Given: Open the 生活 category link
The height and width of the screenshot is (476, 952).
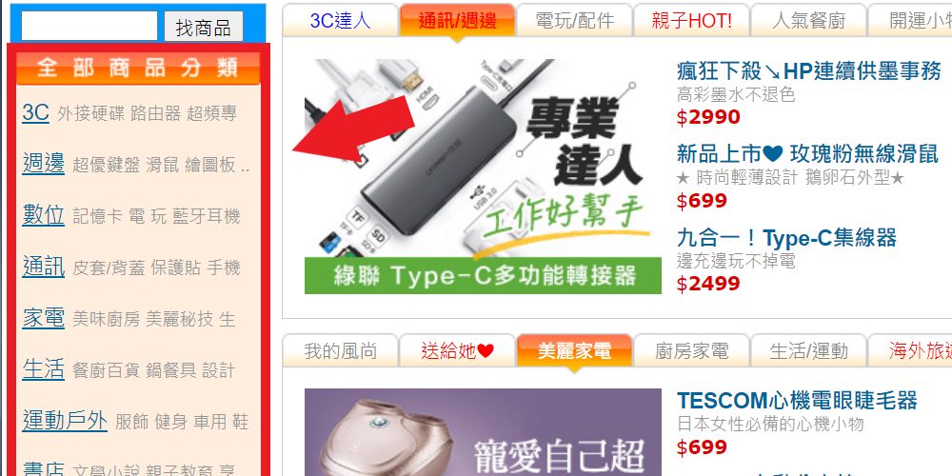Looking at the screenshot, I should (x=43, y=369).
